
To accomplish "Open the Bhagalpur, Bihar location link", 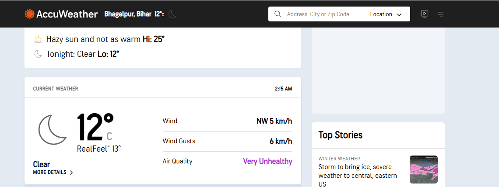I will [128, 14].
